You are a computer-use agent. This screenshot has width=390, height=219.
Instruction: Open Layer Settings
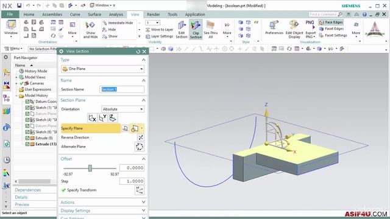tap(159, 36)
